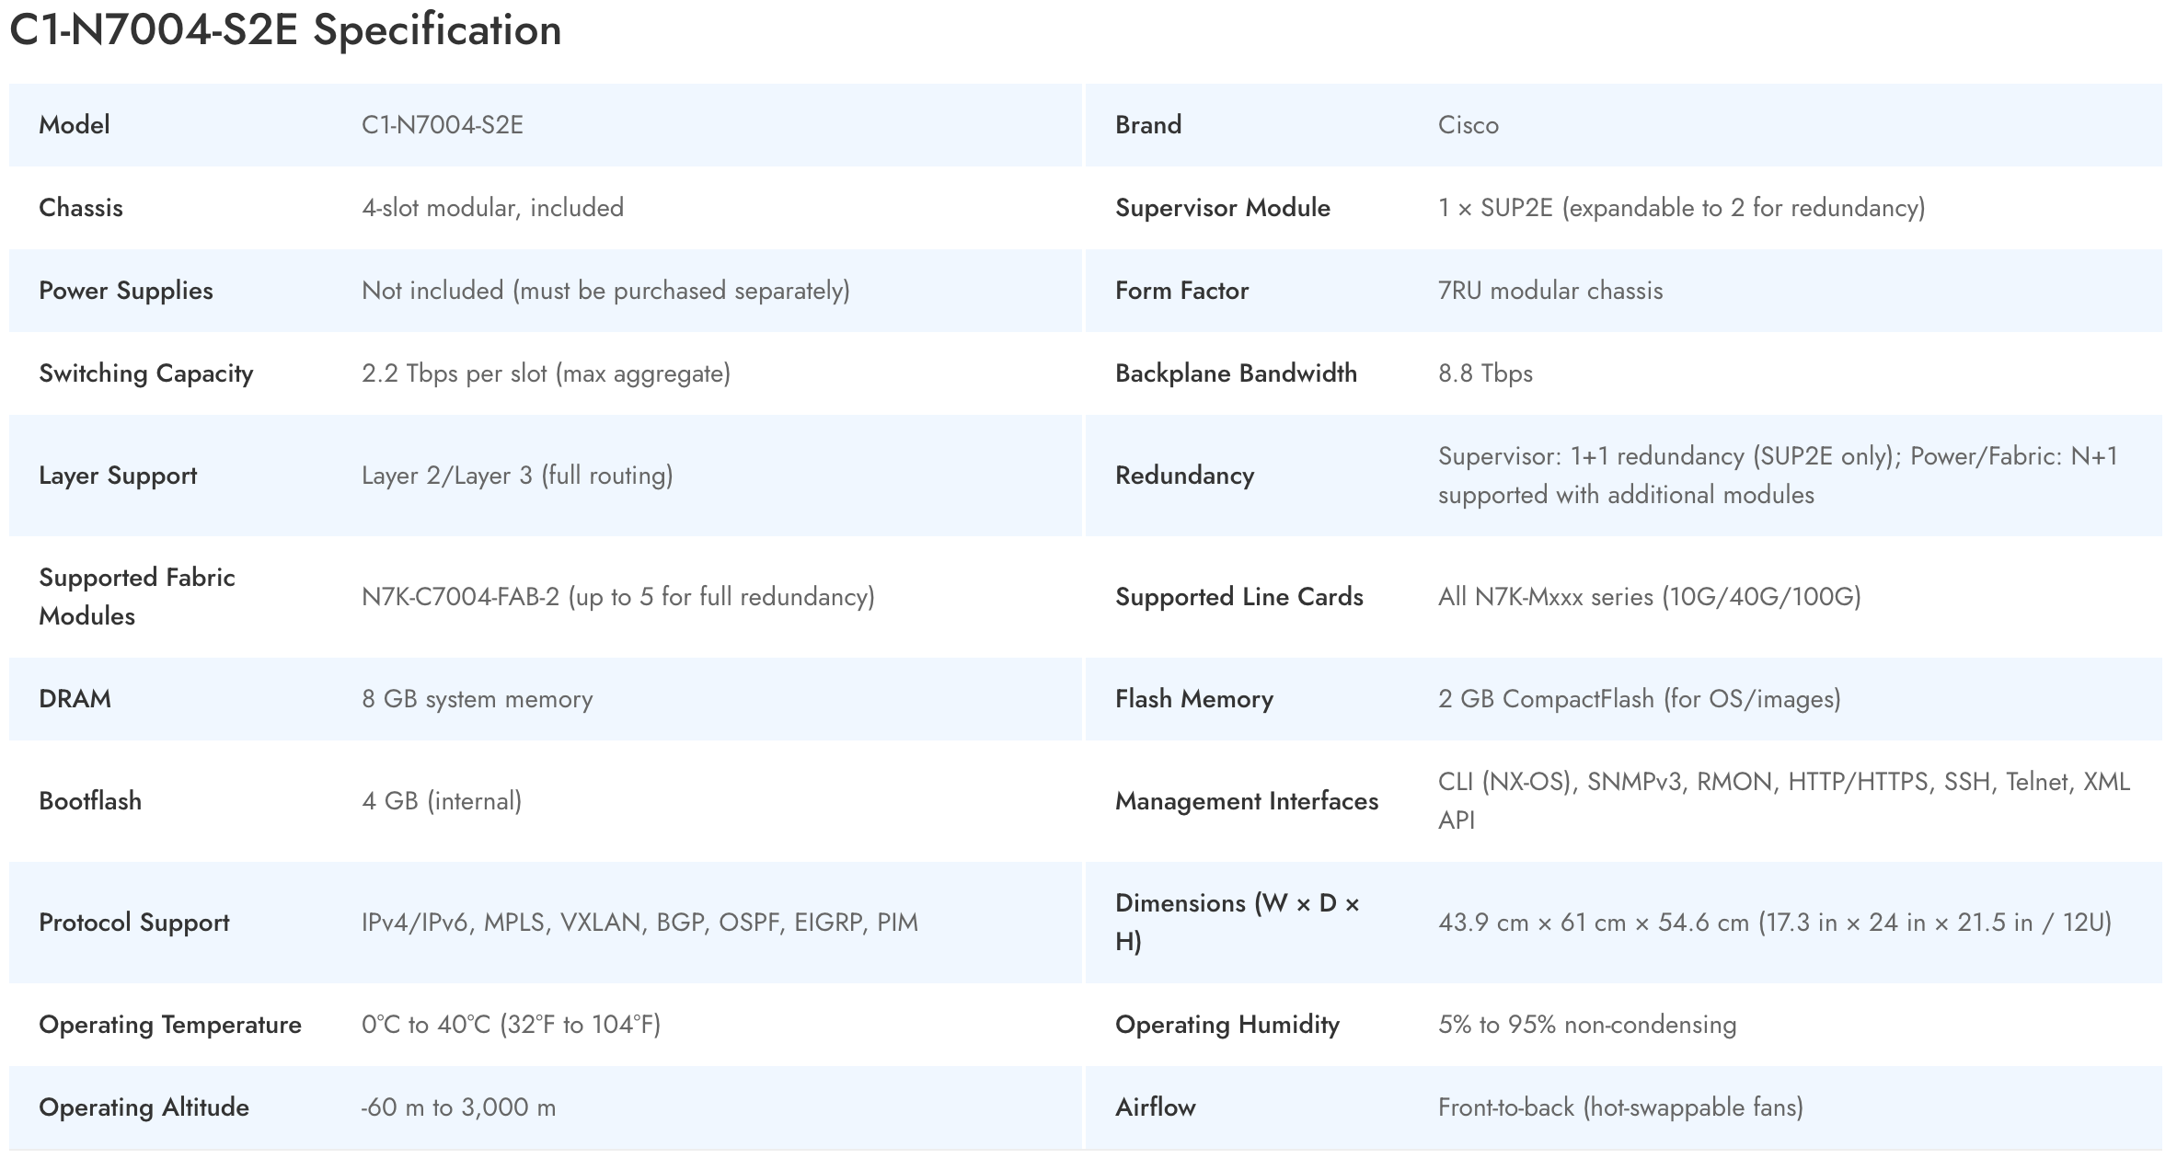Click the C1-N7004-S2E Specification heading
The width and height of the screenshot is (2177, 1170).
coord(285,30)
